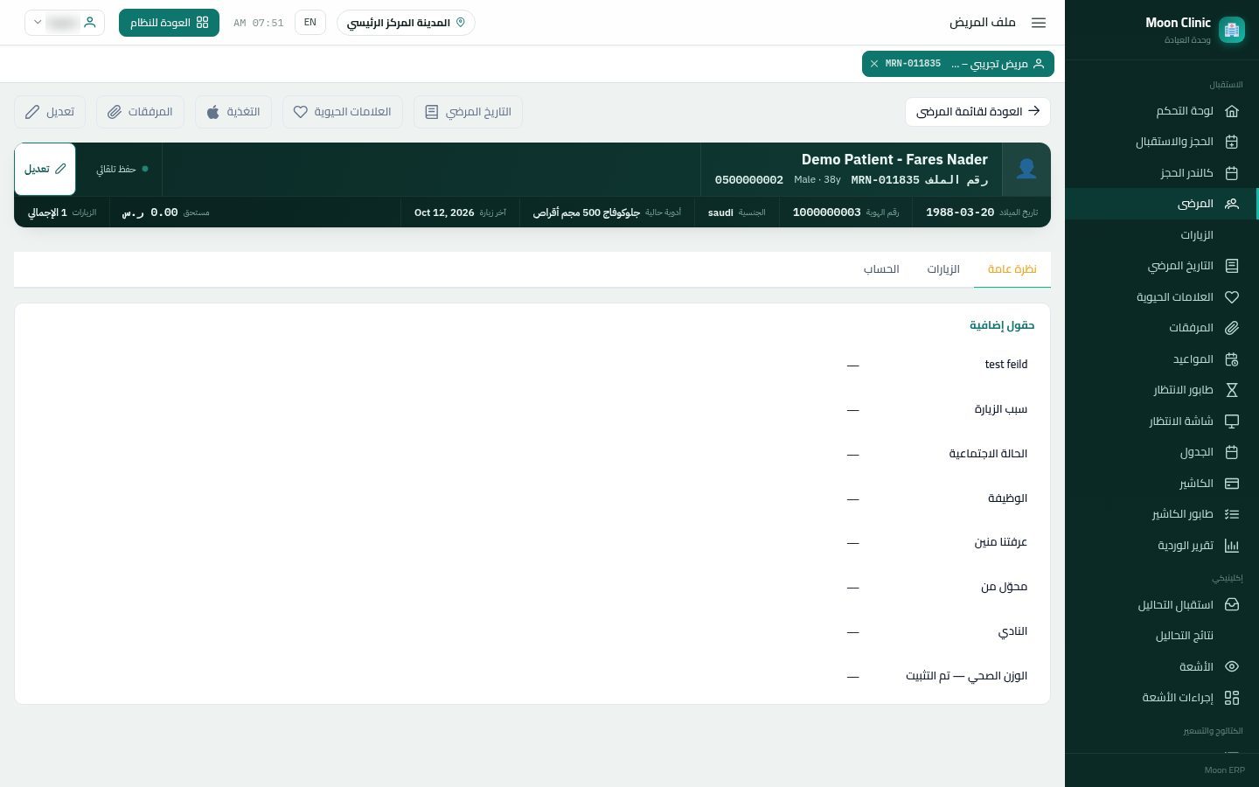Click the إجراءات الأشعة grid icon

pos(1232,698)
